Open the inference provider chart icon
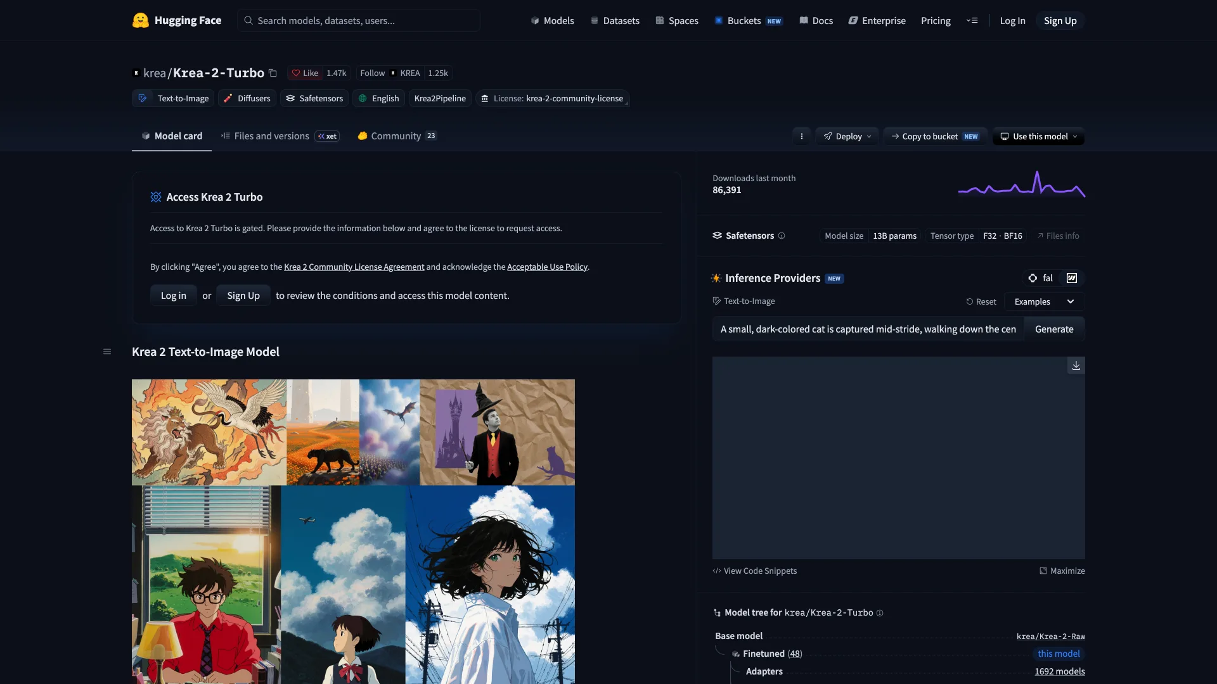This screenshot has height=684, width=1217. 1072,278
